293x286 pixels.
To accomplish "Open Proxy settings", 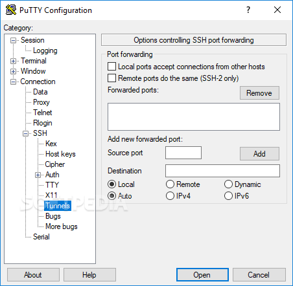I will [41, 102].
